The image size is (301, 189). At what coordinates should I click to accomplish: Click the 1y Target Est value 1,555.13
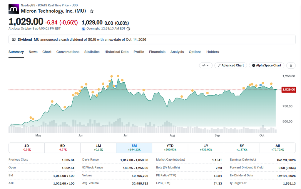coord(289,183)
